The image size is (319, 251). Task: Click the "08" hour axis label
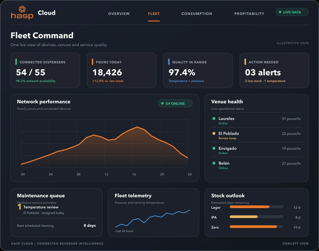point(78,174)
